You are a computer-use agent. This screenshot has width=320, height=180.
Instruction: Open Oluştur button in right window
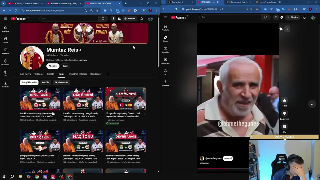point(292,17)
